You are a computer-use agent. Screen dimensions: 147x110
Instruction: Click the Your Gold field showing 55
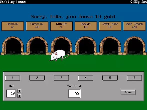click(x=75, y=93)
